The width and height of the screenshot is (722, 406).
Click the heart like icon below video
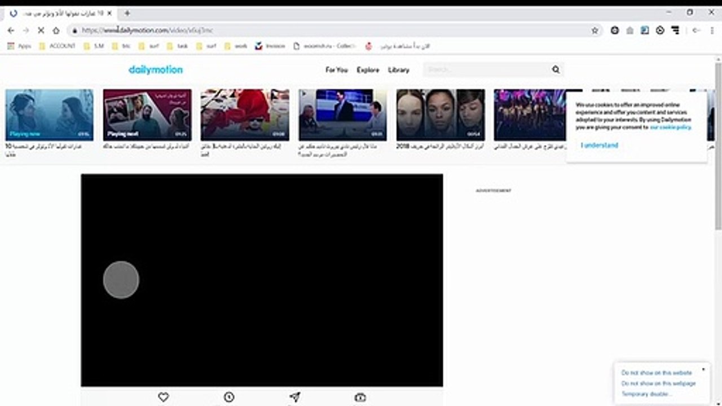[x=163, y=398]
